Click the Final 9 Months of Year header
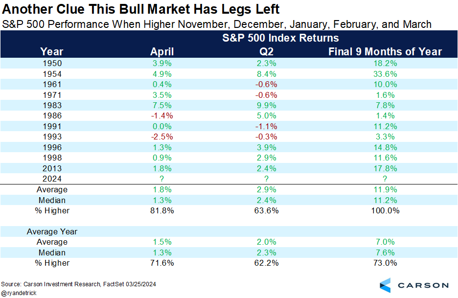The height and width of the screenshot is (298, 458). pos(385,51)
